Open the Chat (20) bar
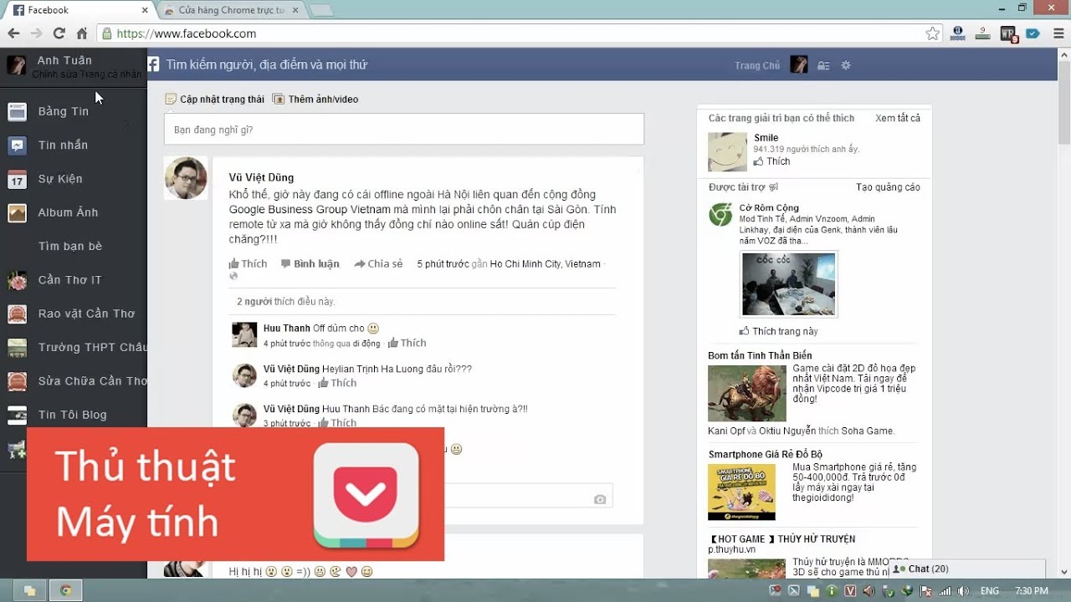The height and width of the screenshot is (602, 1071). [966, 569]
